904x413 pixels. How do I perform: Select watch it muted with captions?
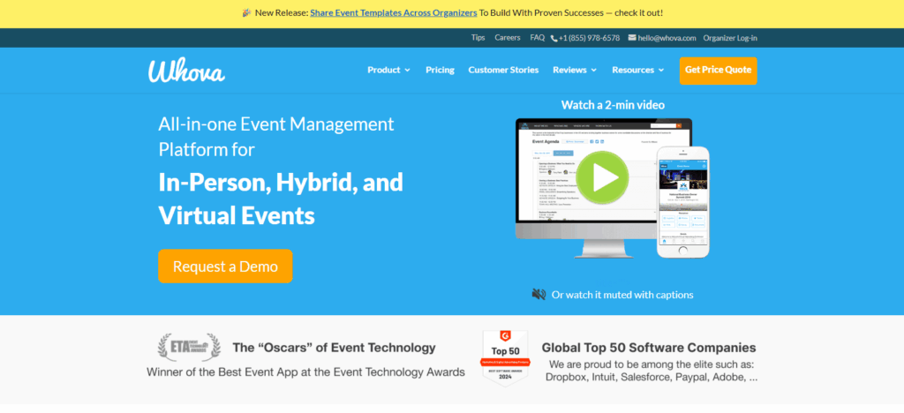coord(622,295)
